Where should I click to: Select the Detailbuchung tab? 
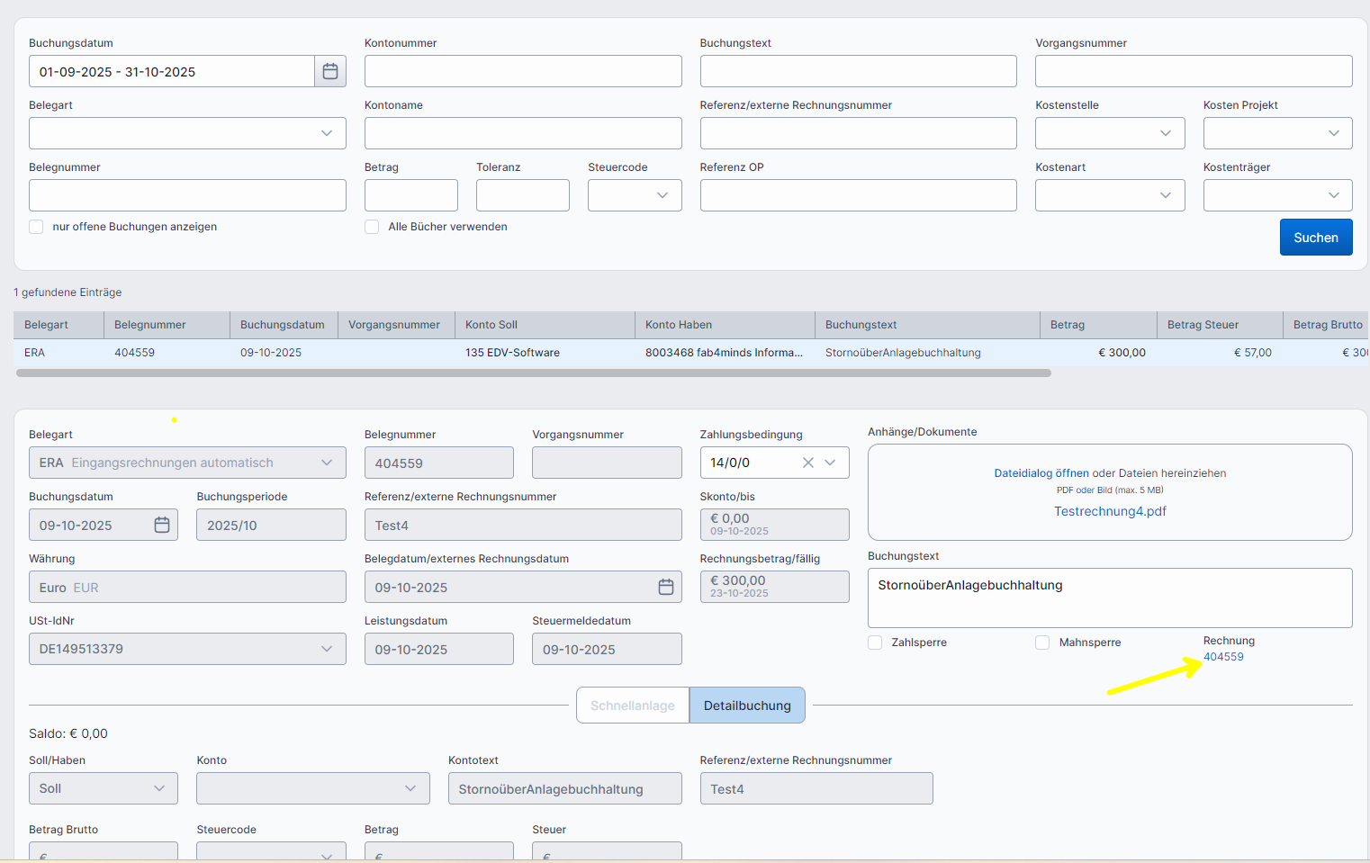(747, 706)
